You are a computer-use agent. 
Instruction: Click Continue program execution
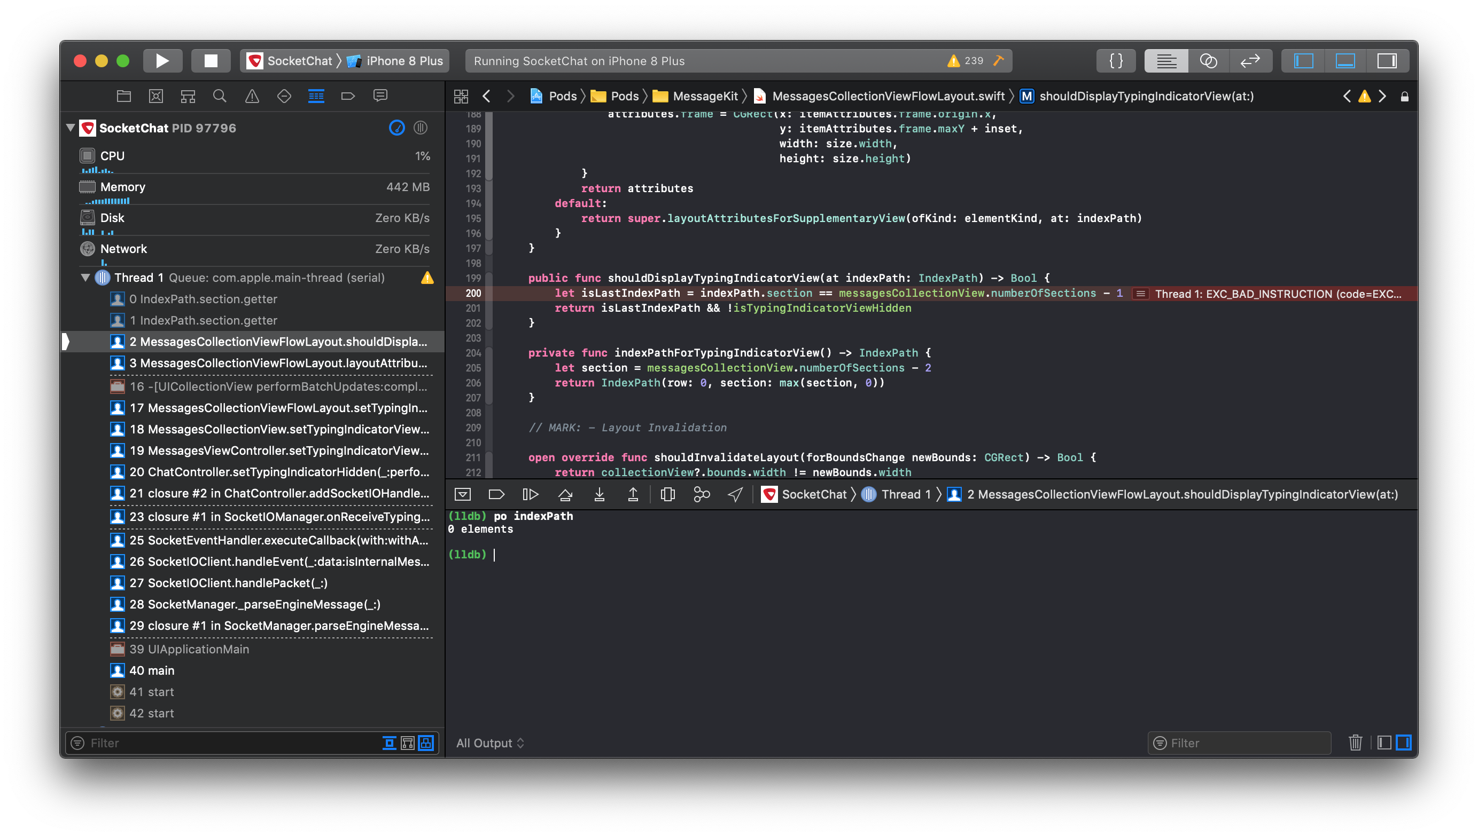(530, 494)
